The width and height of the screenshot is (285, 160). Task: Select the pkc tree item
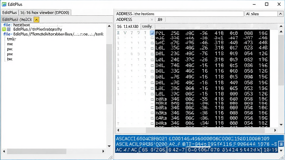[10, 49]
